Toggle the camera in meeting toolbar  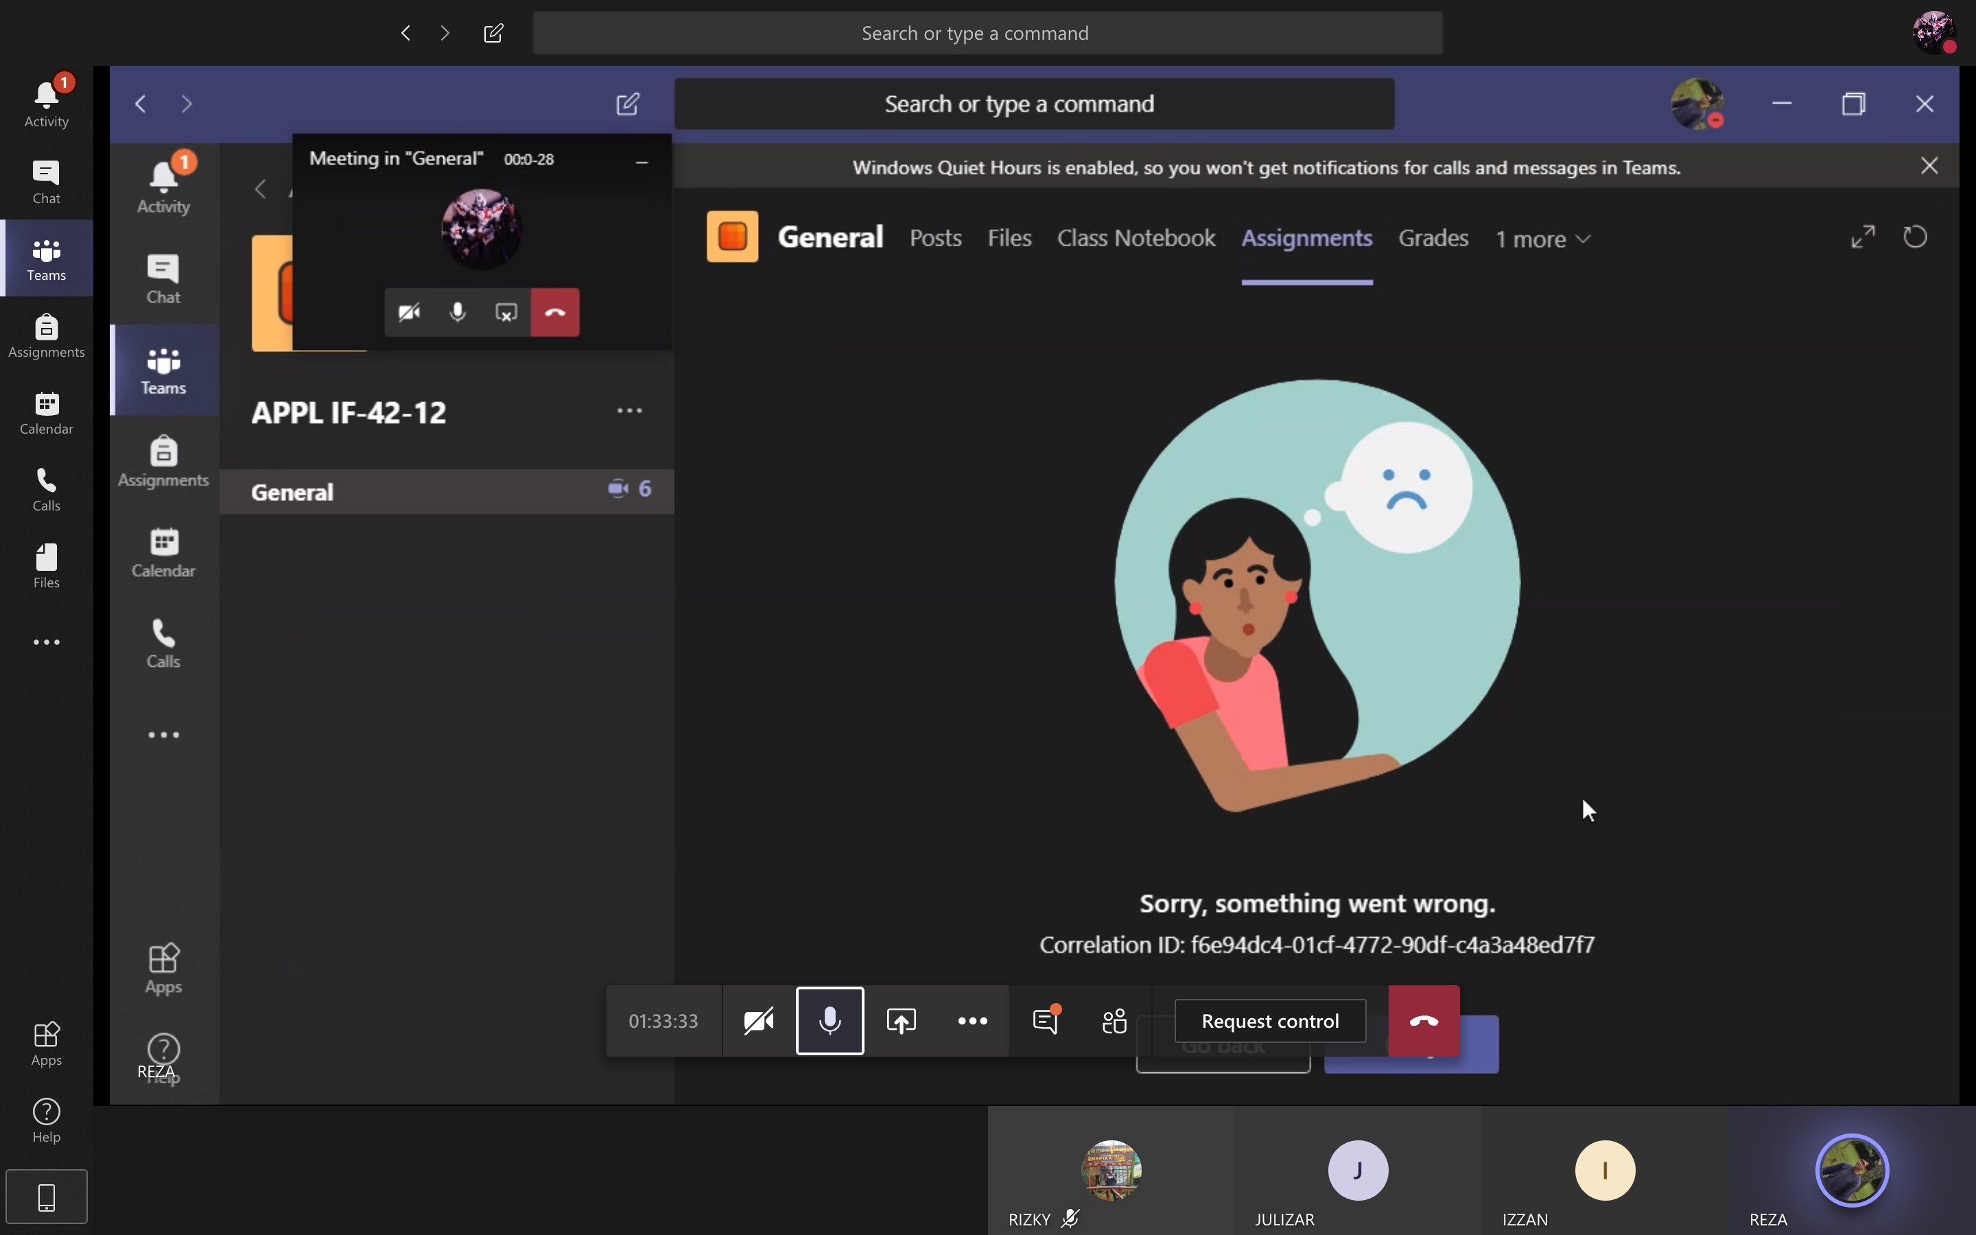click(x=759, y=1020)
